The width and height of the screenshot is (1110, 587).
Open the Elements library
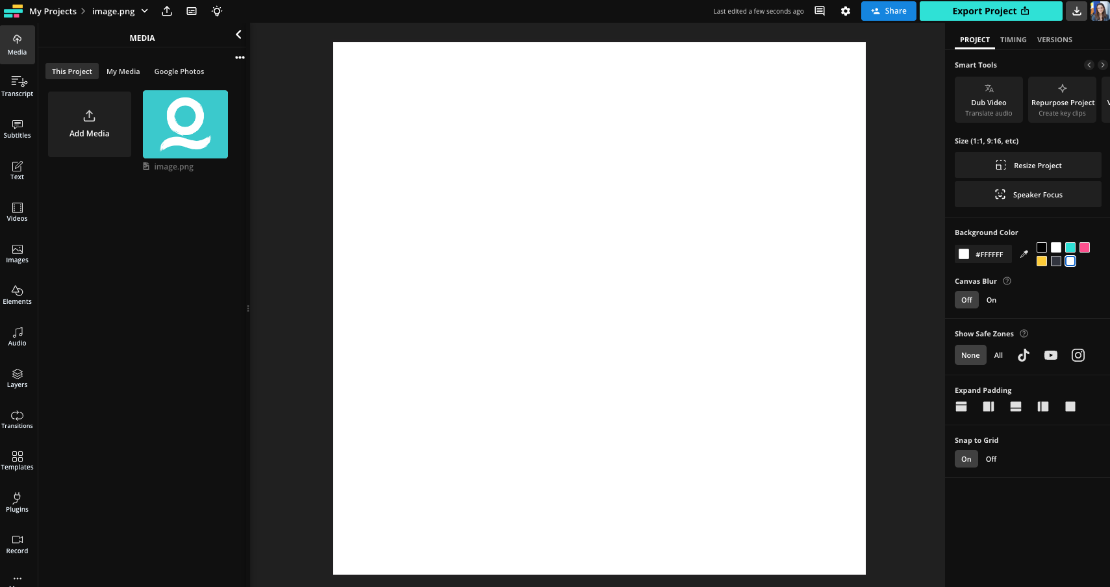pyautogui.click(x=17, y=294)
